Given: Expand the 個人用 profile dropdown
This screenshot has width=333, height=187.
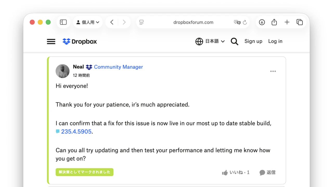Looking at the screenshot, I should [88, 22].
